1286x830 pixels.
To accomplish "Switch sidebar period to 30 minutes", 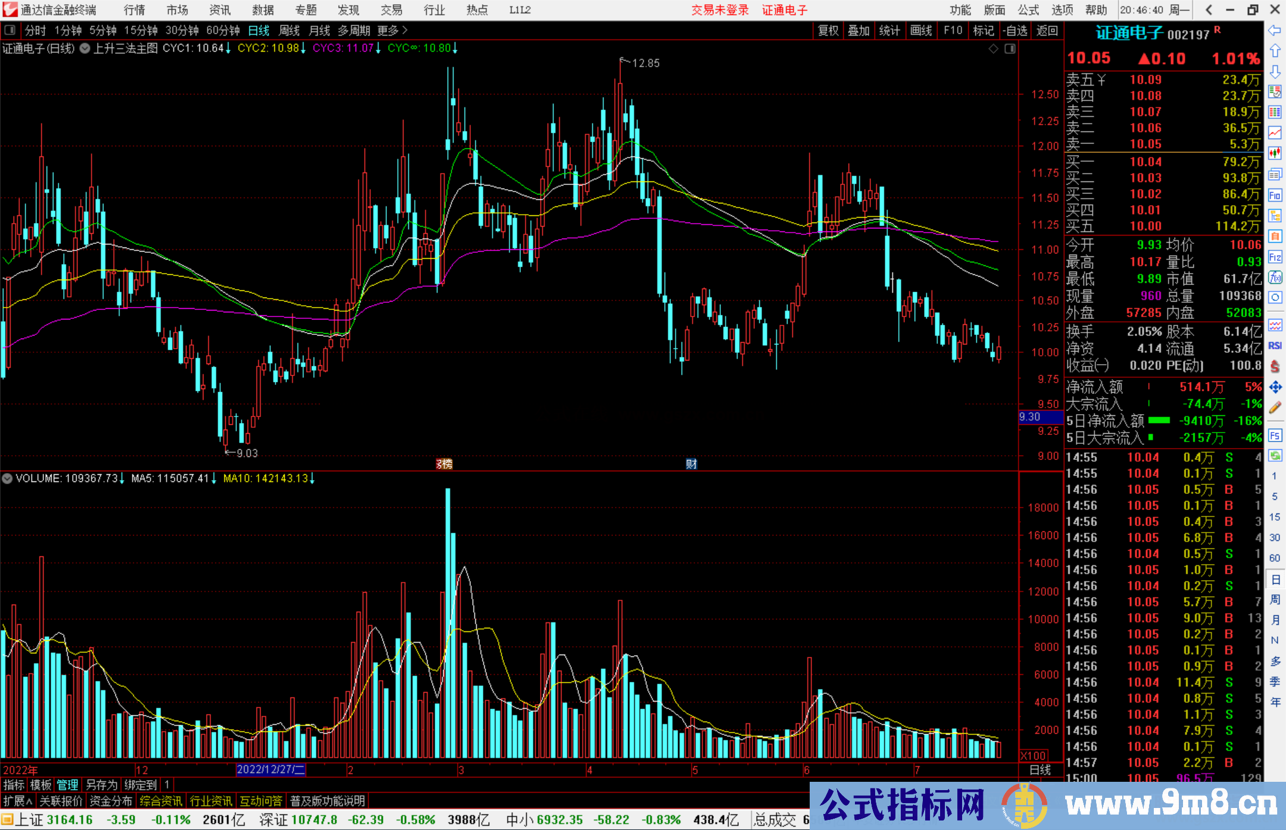I will 1275,537.
